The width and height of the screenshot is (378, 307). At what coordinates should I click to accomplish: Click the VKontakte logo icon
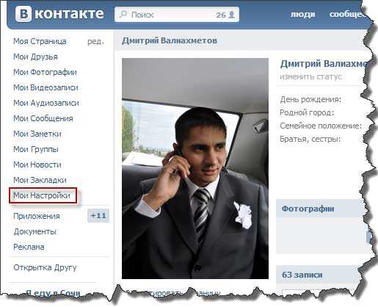(23, 14)
